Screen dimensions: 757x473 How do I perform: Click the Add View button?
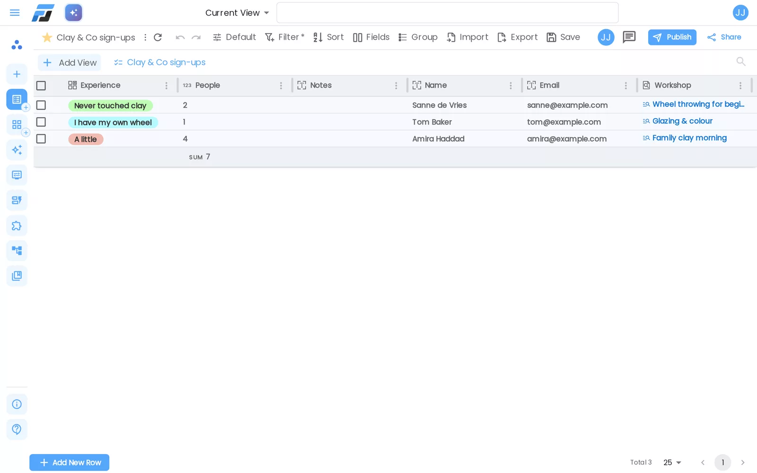(70, 62)
